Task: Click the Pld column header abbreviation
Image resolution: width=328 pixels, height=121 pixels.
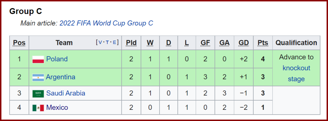Action: pyautogui.click(x=131, y=43)
